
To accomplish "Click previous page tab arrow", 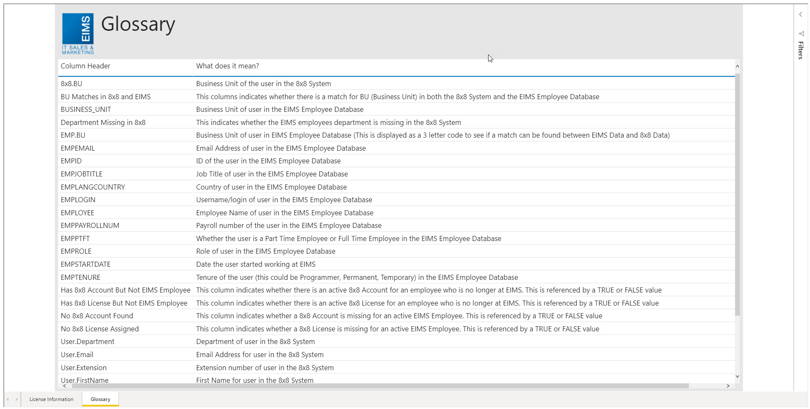I will coord(8,399).
